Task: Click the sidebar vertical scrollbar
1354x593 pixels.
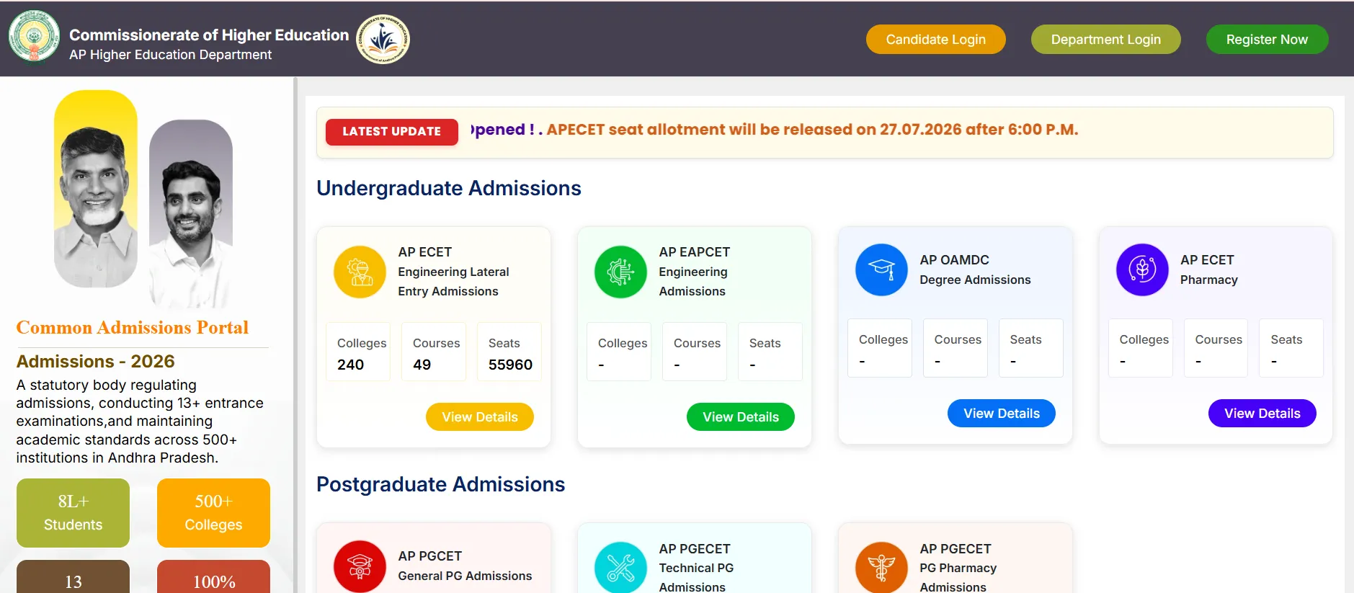Action: (x=295, y=335)
